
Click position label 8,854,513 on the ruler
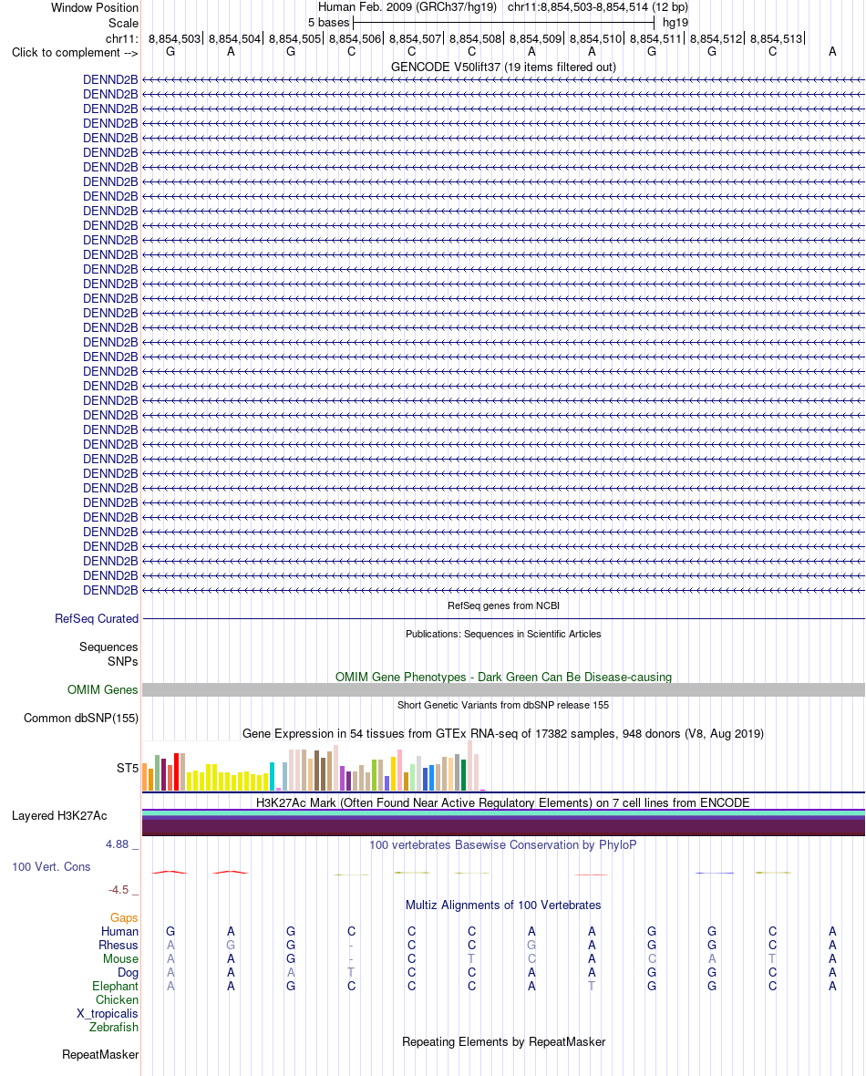pyautogui.click(x=776, y=39)
